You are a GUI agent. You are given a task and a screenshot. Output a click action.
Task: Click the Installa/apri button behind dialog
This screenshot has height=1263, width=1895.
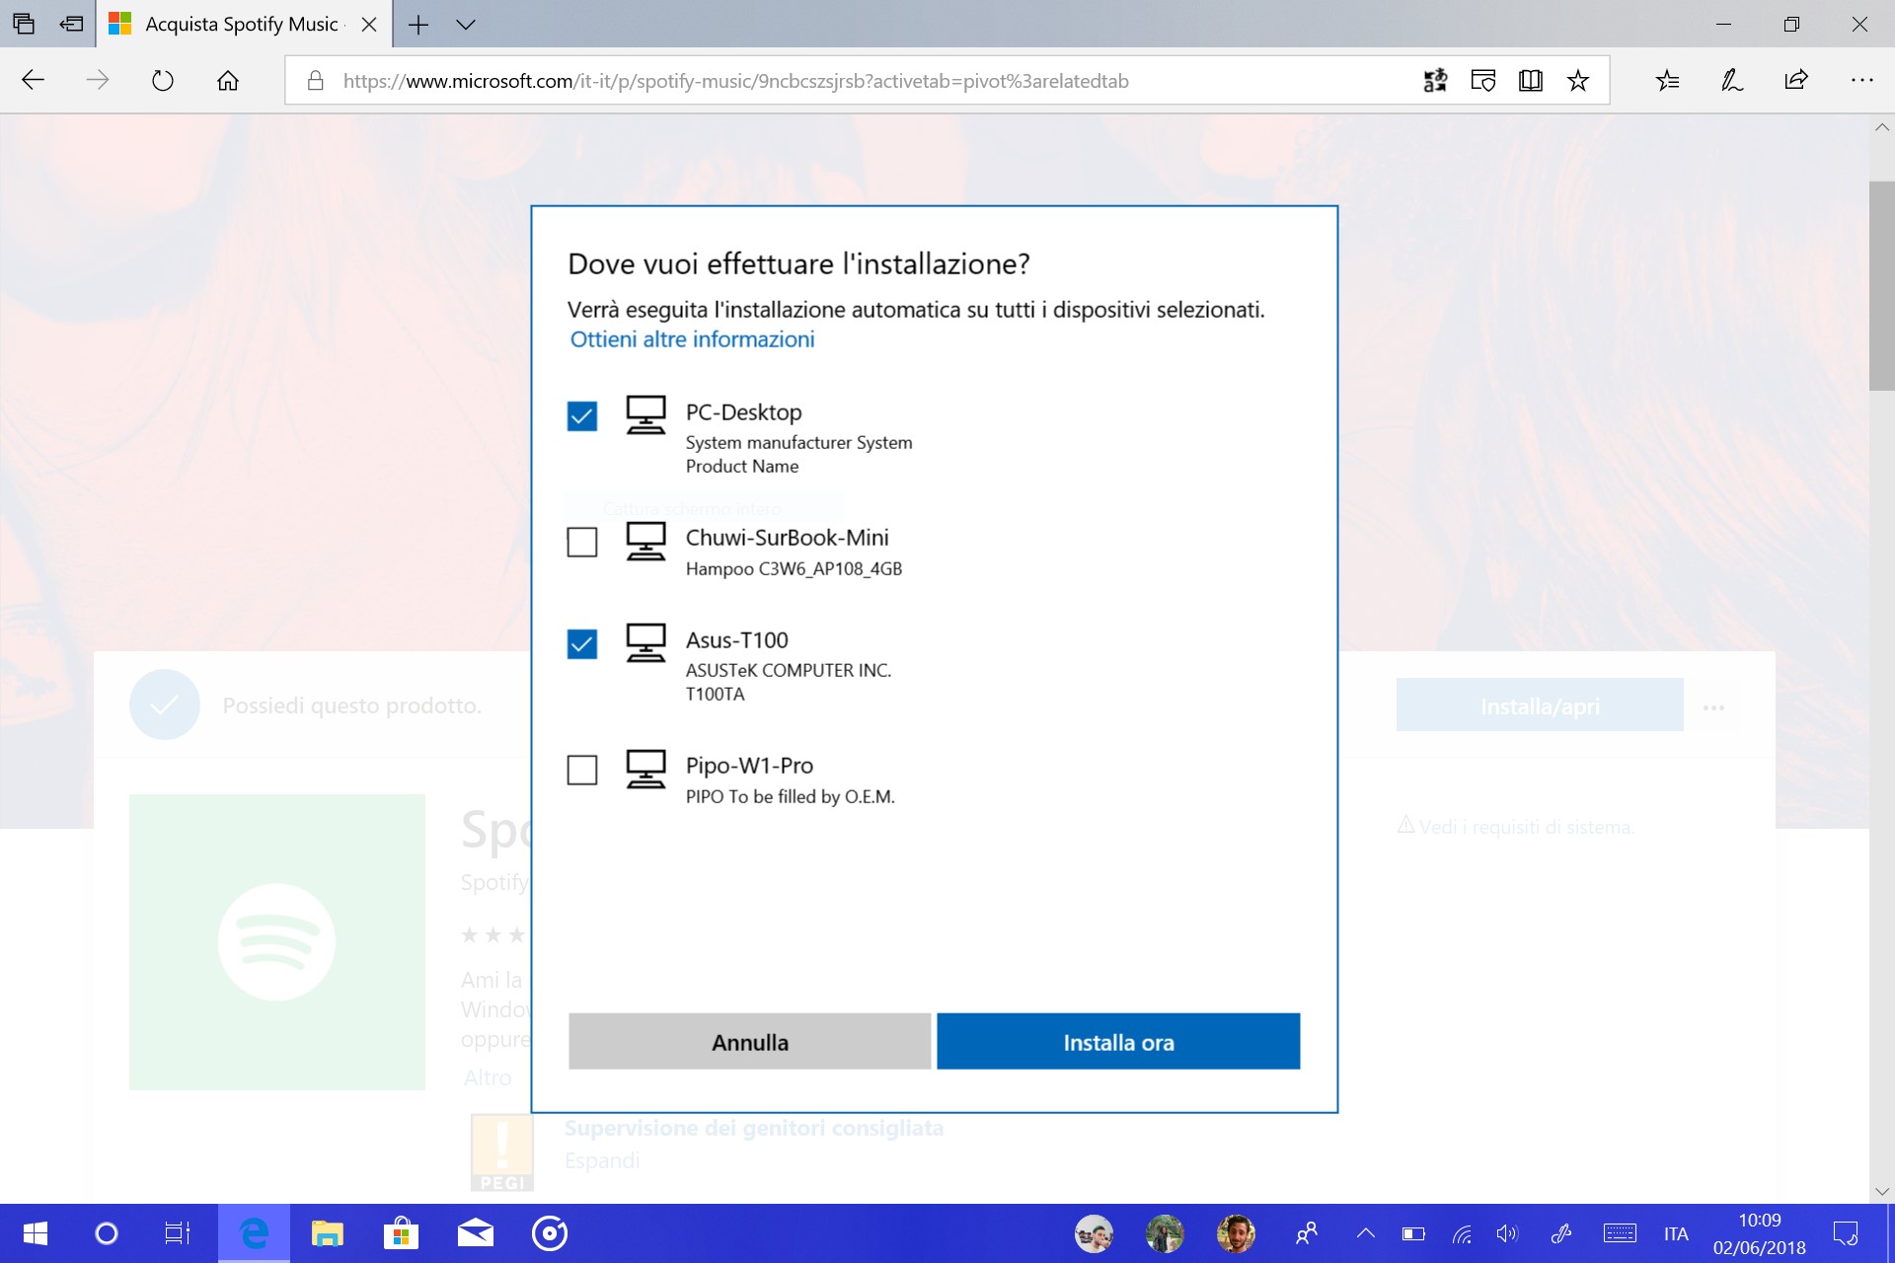click(x=1540, y=706)
